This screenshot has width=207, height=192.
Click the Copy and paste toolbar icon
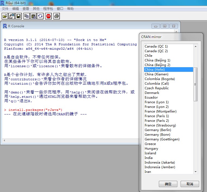[x=40, y=16]
